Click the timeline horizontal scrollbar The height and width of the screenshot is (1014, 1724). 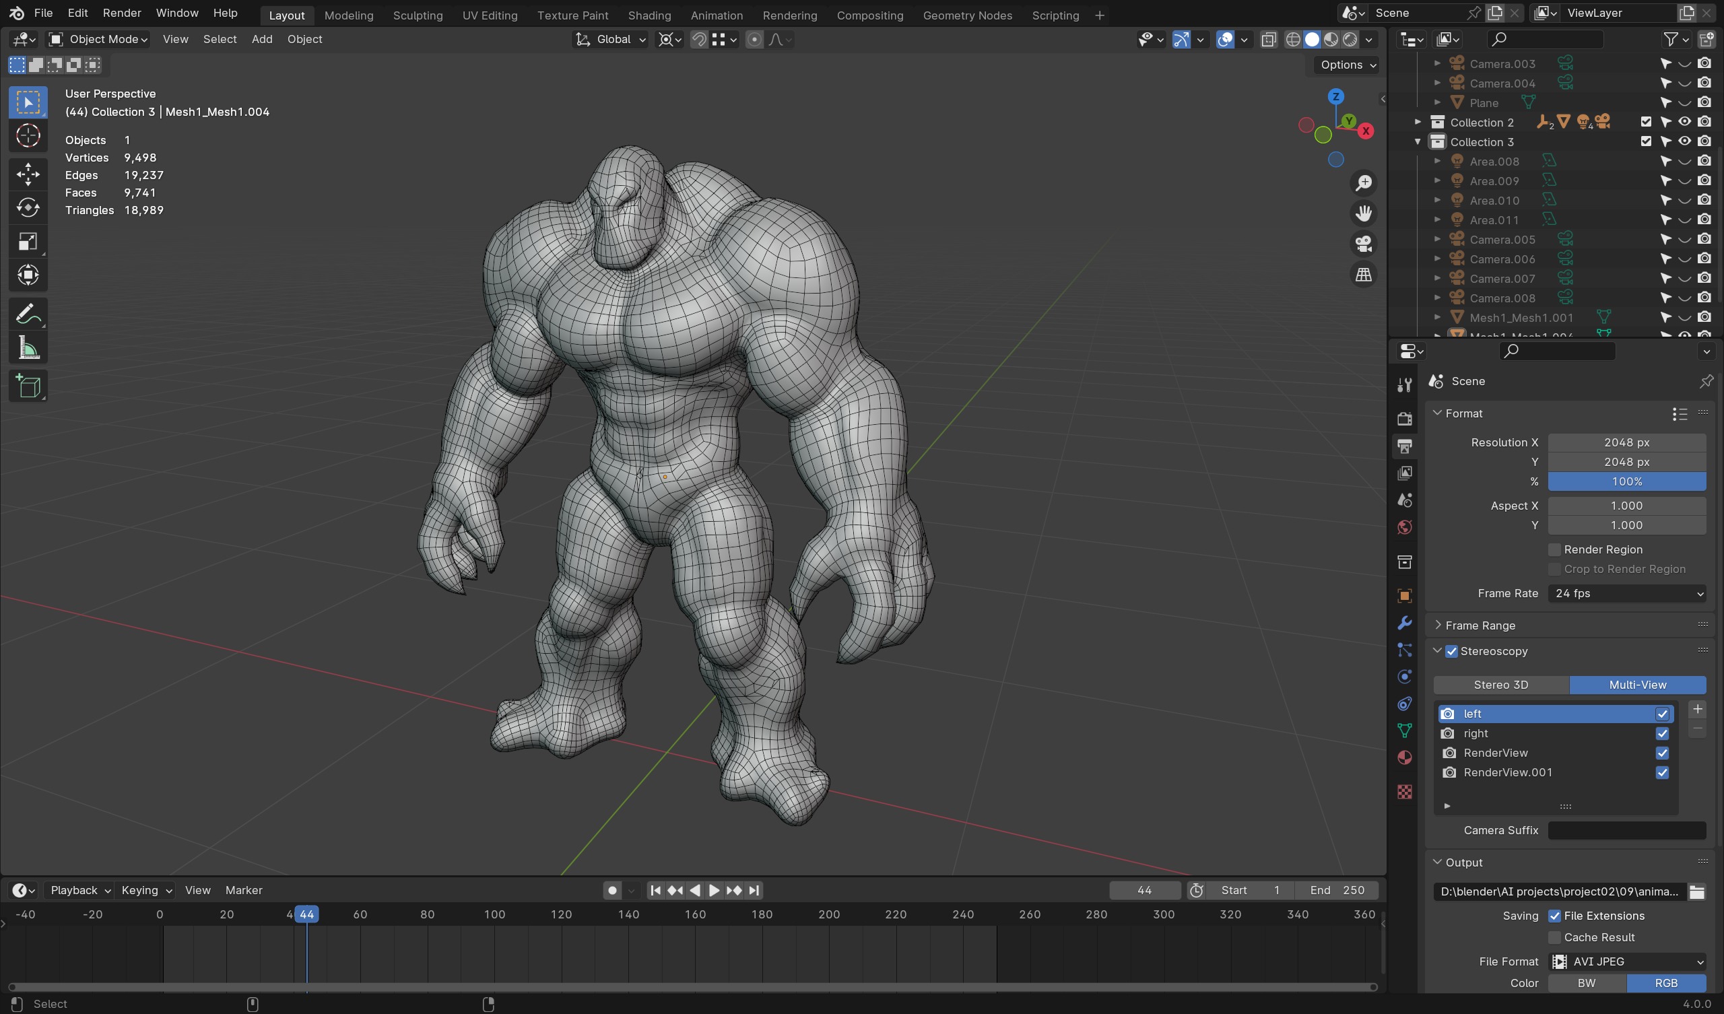[x=692, y=987]
